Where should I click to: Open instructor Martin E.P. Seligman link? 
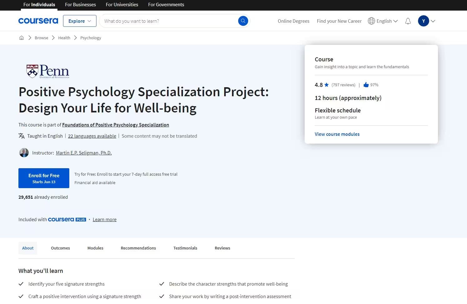point(84,153)
